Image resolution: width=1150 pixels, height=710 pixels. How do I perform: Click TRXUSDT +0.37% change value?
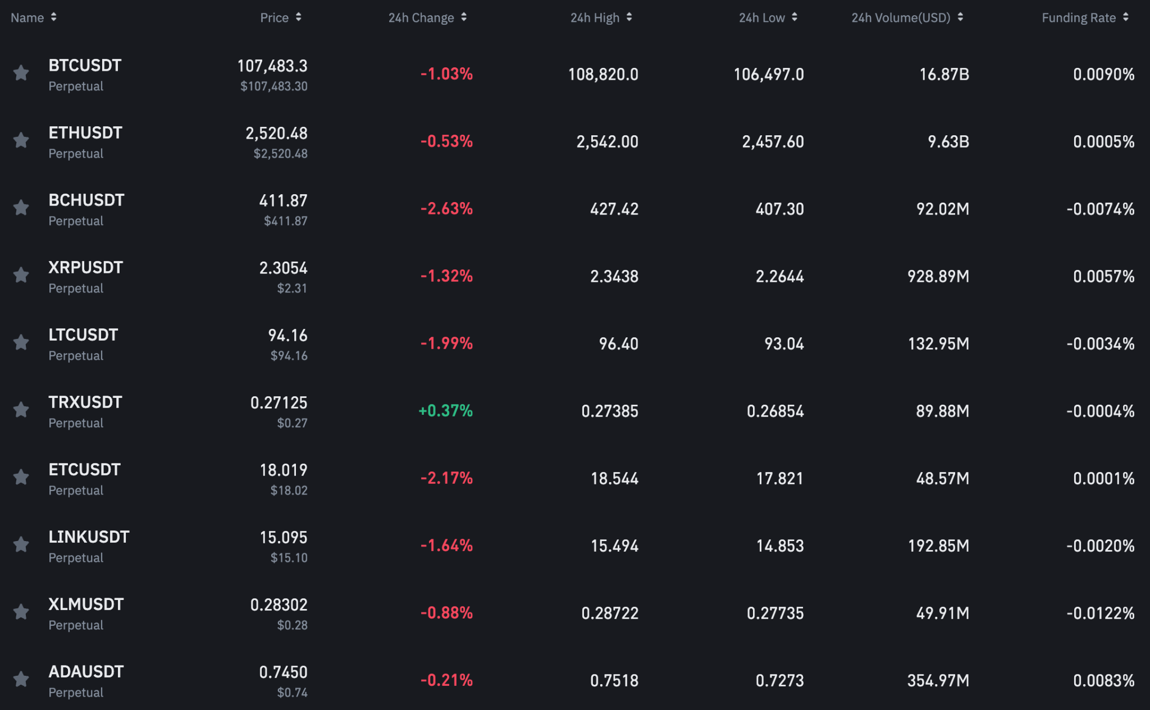(x=446, y=411)
